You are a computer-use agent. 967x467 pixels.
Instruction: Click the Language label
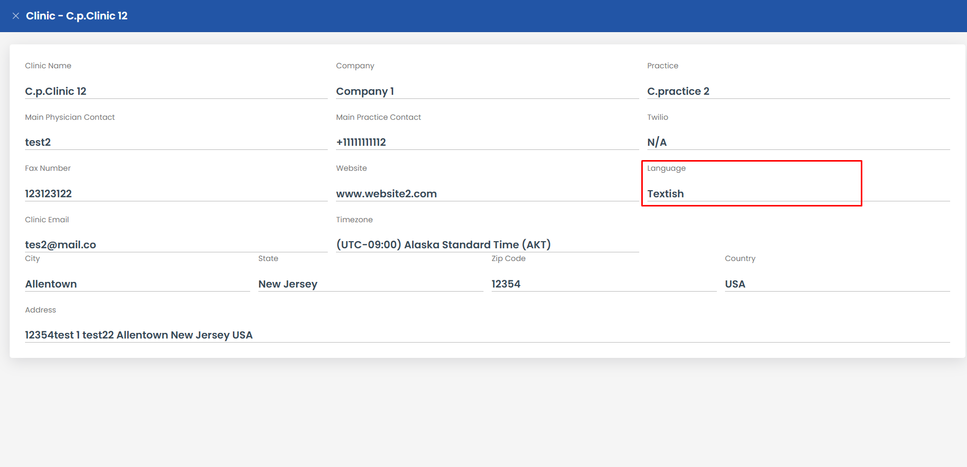[666, 168]
